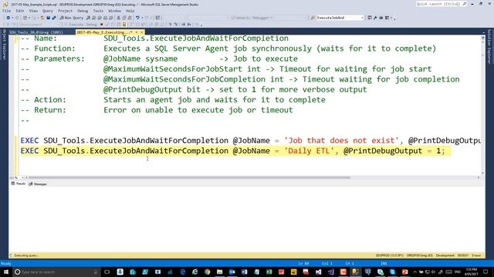Open the Undo history dropdown arrow
This screenshot has width=494, height=277.
(x=142, y=18)
